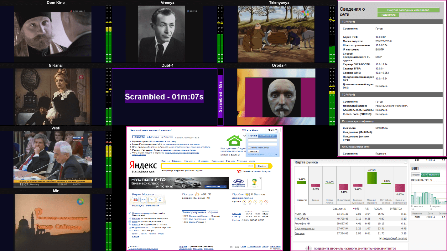The height and width of the screenshot is (251, 447).
Task: Click the on-screen keyboard icon in Yandex search field
Action: (x=251, y=166)
